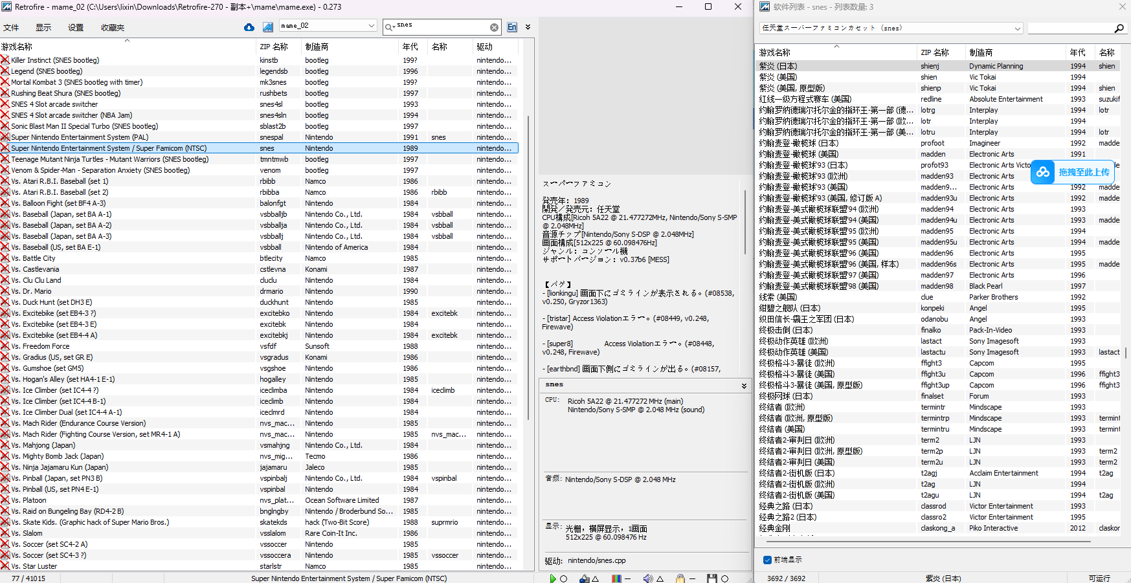Click the software list vertical scrollbar
The width and height of the screenshot is (1131, 583).
(1126, 353)
